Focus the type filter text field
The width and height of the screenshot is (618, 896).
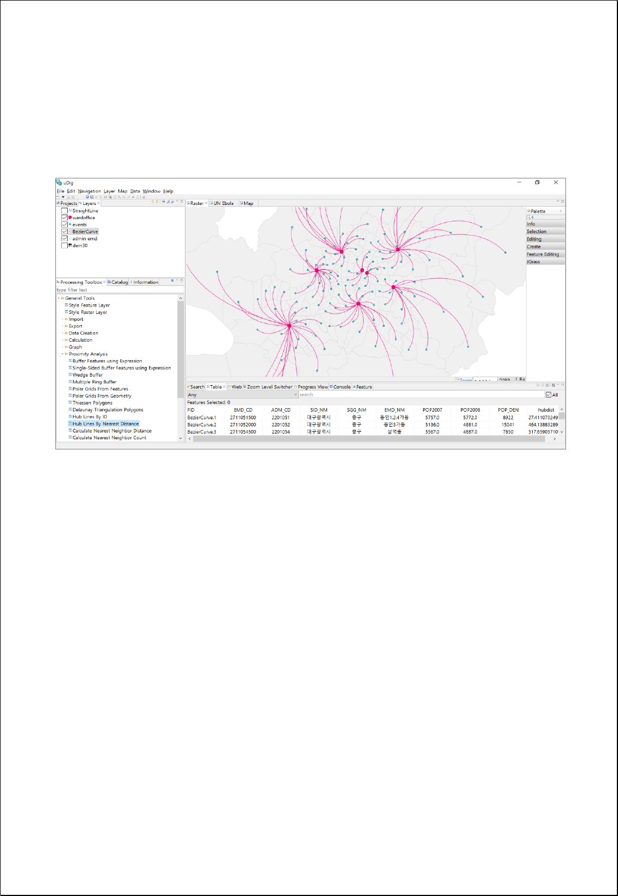(120, 290)
